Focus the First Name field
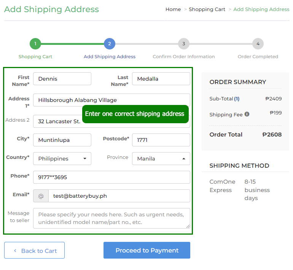The width and height of the screenshot is (293, 270). (62, 79)
